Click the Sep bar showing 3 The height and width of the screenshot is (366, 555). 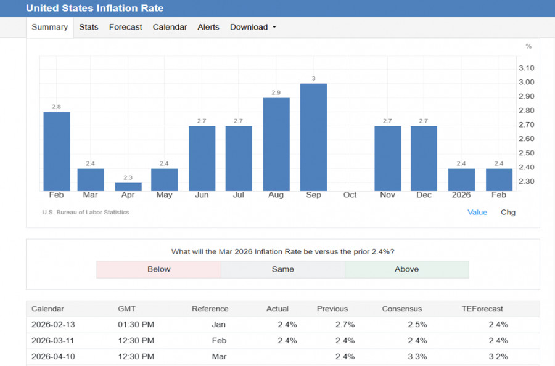coord(313,137)
